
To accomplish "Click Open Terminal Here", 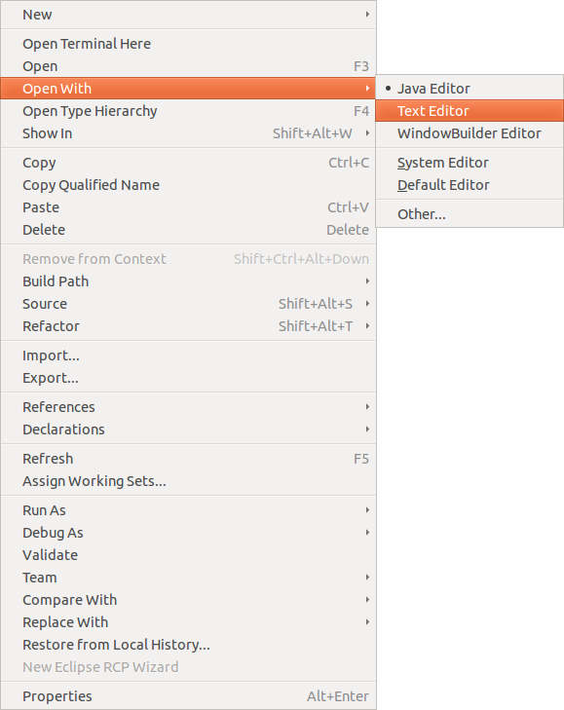I will pyautogui.click(x=188, y=44).
